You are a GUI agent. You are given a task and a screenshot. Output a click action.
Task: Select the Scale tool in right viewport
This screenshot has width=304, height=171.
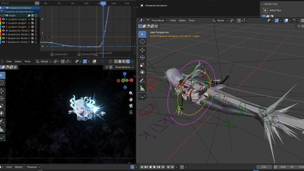tap(142, 65)
